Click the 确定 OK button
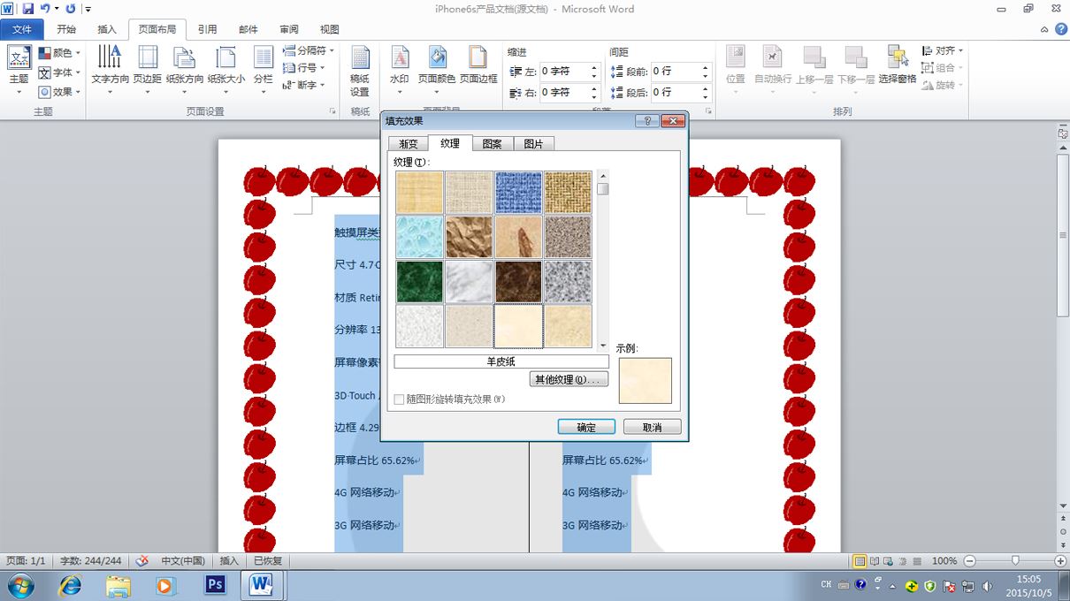 tap(586, 427)
